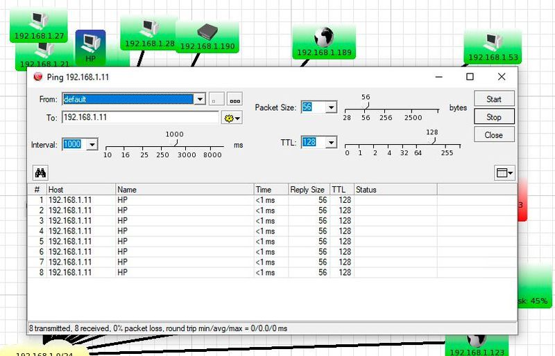The width and height of the screenshot is (555, 356).
Task: Open the column layout menu icon
Action: pos(504,173)
